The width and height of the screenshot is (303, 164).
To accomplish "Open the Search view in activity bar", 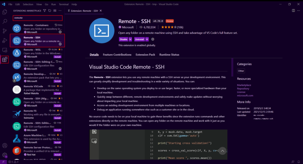I will (x=5, y=21).
